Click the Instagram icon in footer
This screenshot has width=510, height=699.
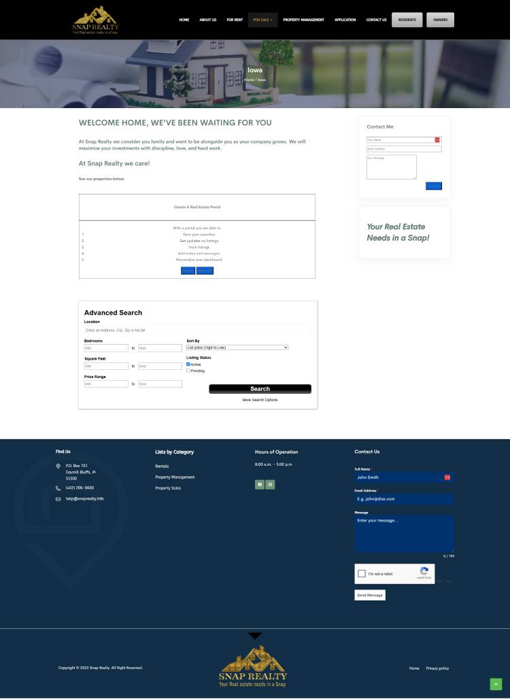click(270, 485)
